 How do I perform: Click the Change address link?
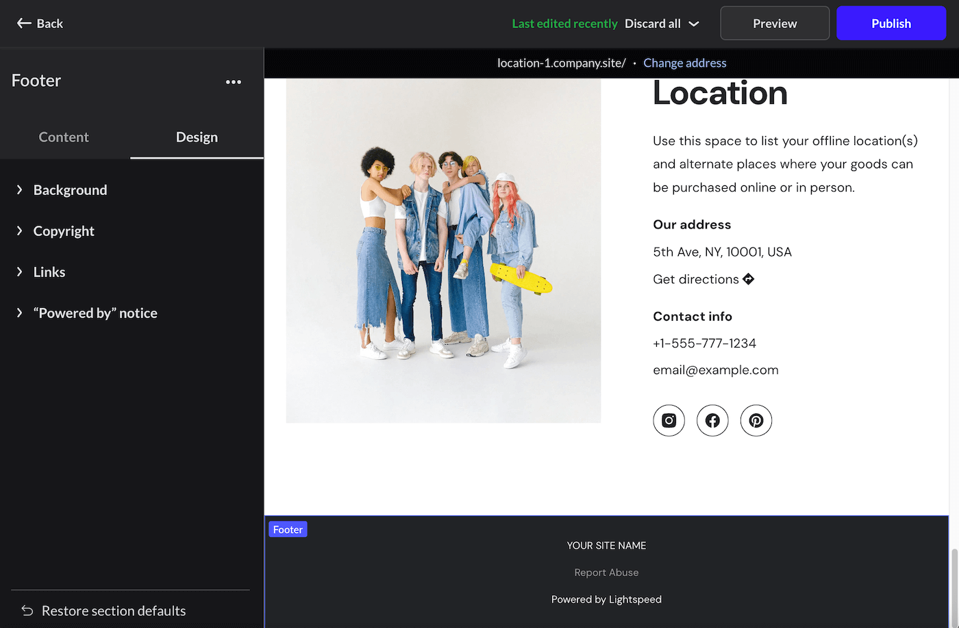(x=684, y=62)
